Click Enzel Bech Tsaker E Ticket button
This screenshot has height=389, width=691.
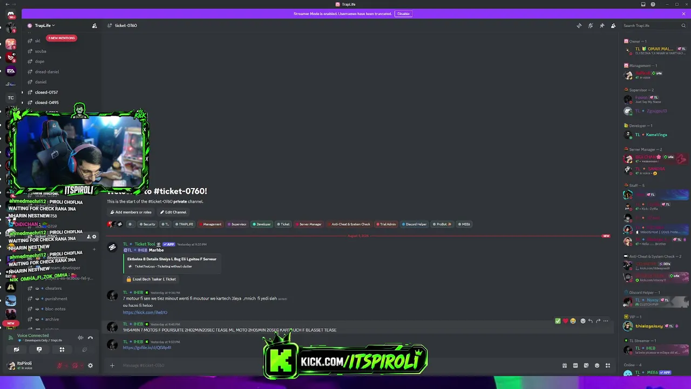click(151, 279)
